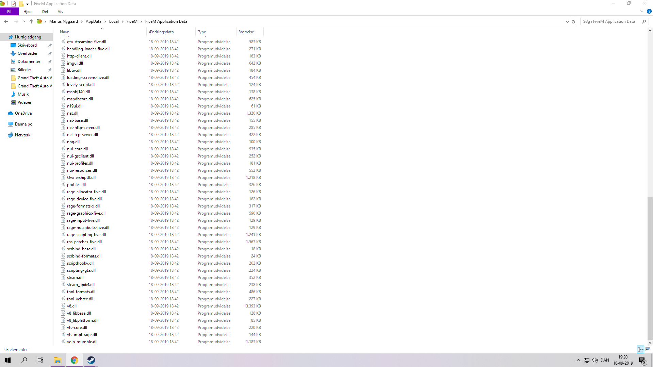This screenshot has height=367, width=653.
Task: Open the Del ribbon tab
Action: coord(45,12)
